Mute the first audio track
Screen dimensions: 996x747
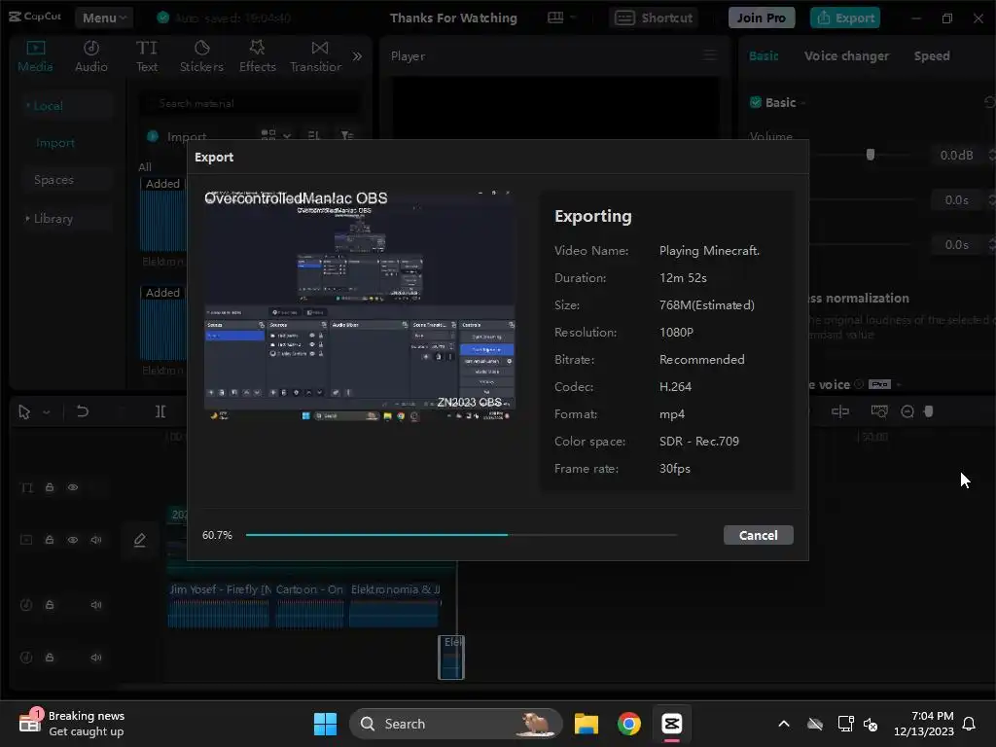tap(96, 605)
